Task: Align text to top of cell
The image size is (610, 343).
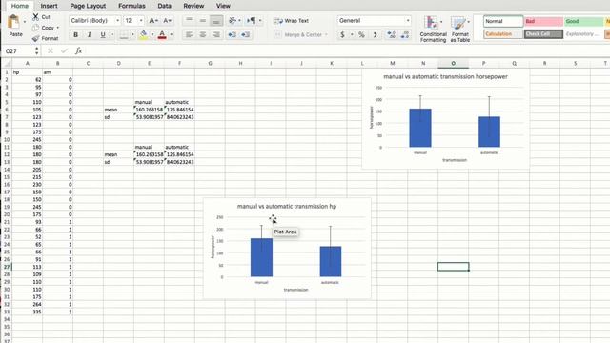Action: (x=189, y=20)
